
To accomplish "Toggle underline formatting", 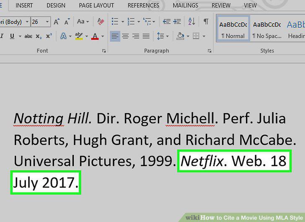I will [x=12, y=36].
